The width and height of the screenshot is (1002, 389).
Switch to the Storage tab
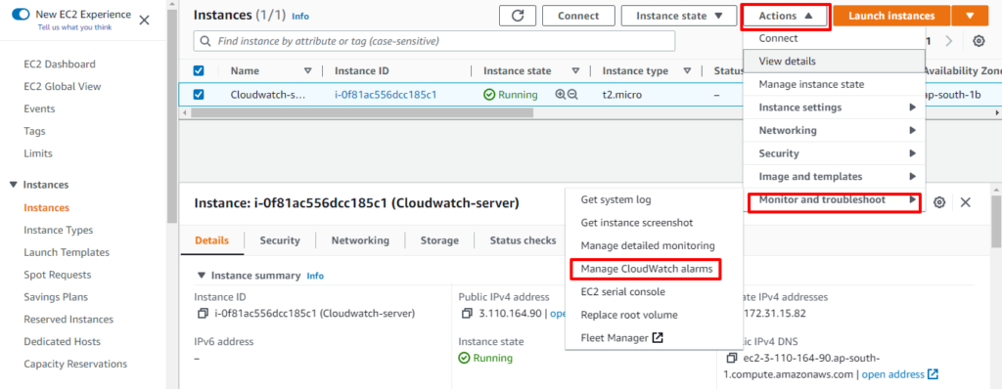(439, 240)
